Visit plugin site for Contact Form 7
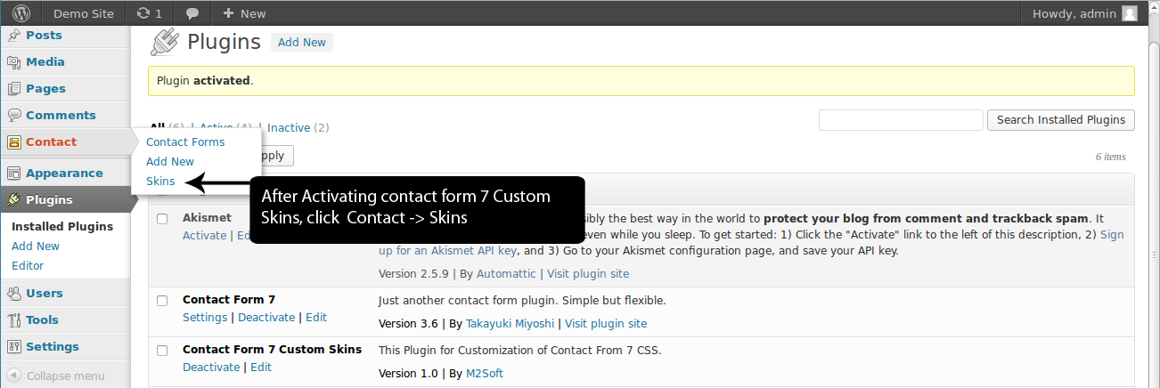The height and width of the screenshot is (388, 1160). (606, 324)
